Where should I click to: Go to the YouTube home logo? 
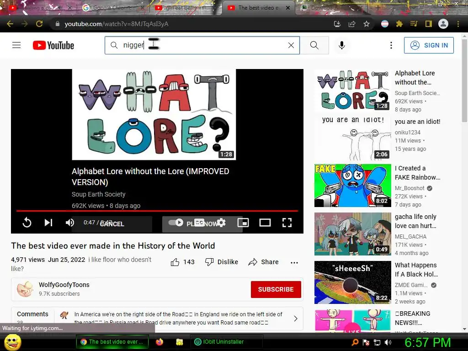pyautogui.click(x=53, y=45)
